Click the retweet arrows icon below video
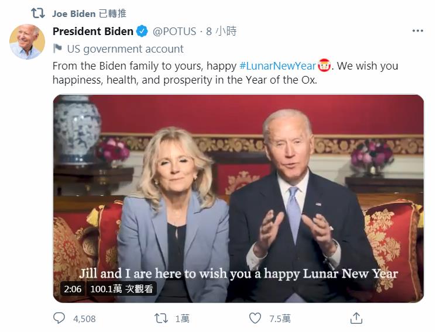This screenshot has width=436, height=332. pos(160,318)
